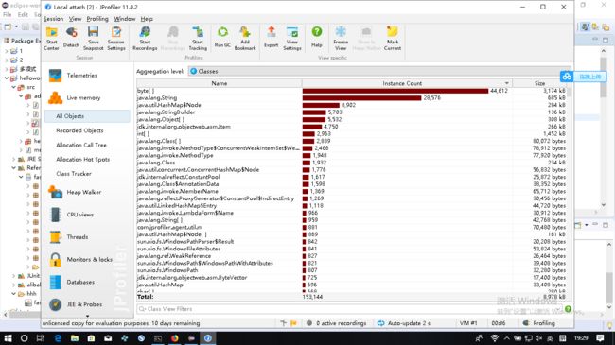Select the Class Tracker view
The image size is (615, 345).
74,174
